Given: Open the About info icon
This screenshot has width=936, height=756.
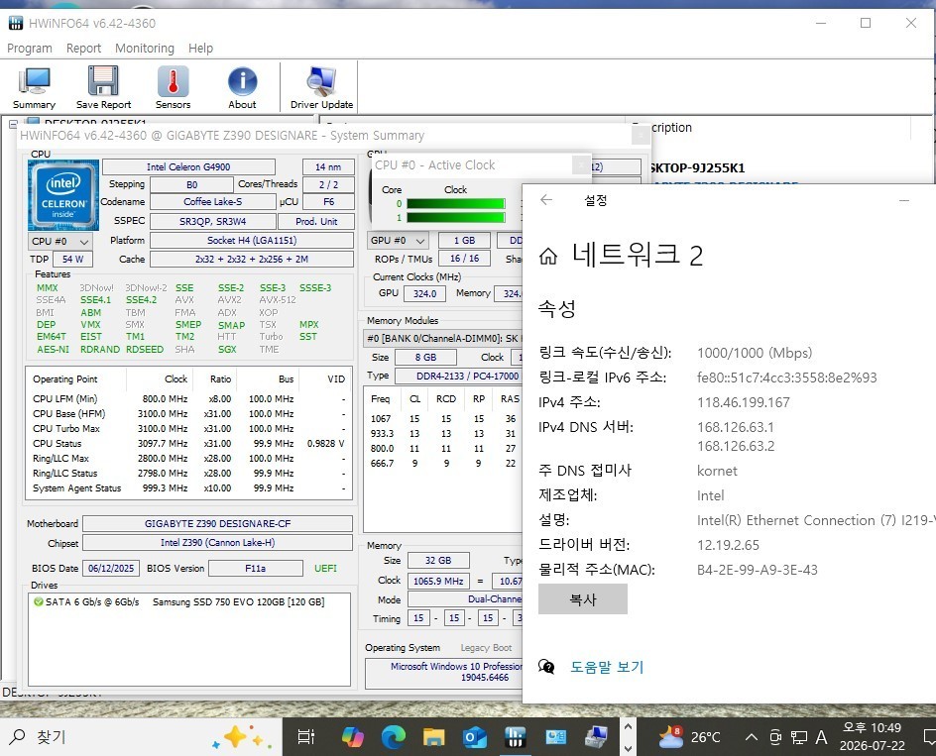Looking at the screenshot, I should (242, 88).
